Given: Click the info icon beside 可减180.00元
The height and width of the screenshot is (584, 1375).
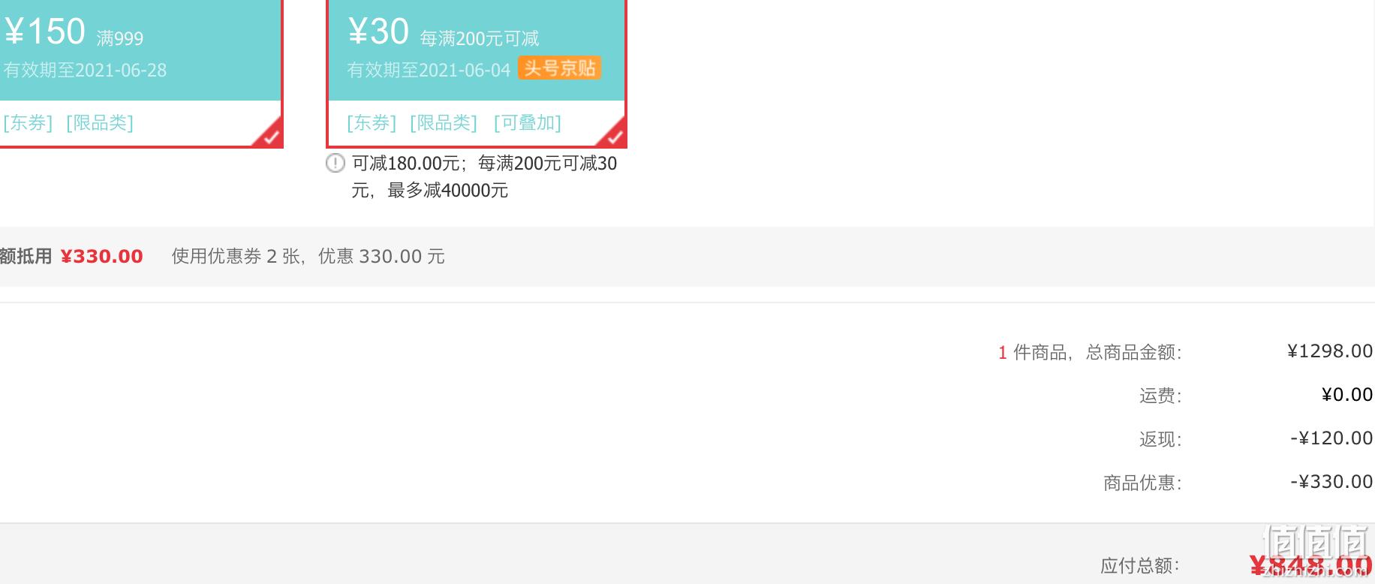Looking at the screenshot, I should [x=335, y=163].
